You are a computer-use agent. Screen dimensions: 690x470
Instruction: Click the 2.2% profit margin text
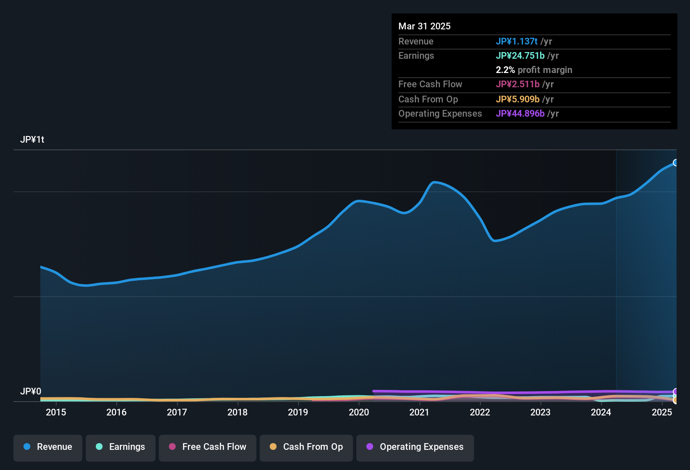click(x=534, y=70)
